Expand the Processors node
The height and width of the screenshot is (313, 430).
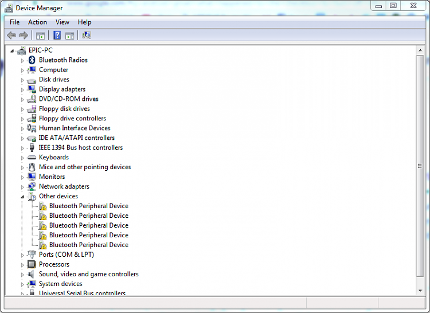click(x=22, y=265)
